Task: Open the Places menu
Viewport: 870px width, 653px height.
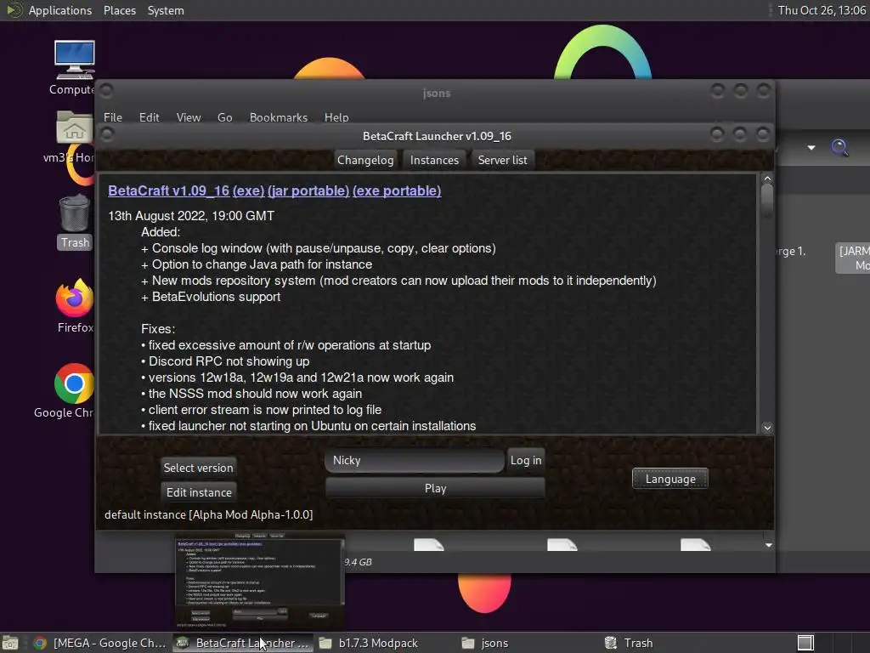Action: pos(119,10)
